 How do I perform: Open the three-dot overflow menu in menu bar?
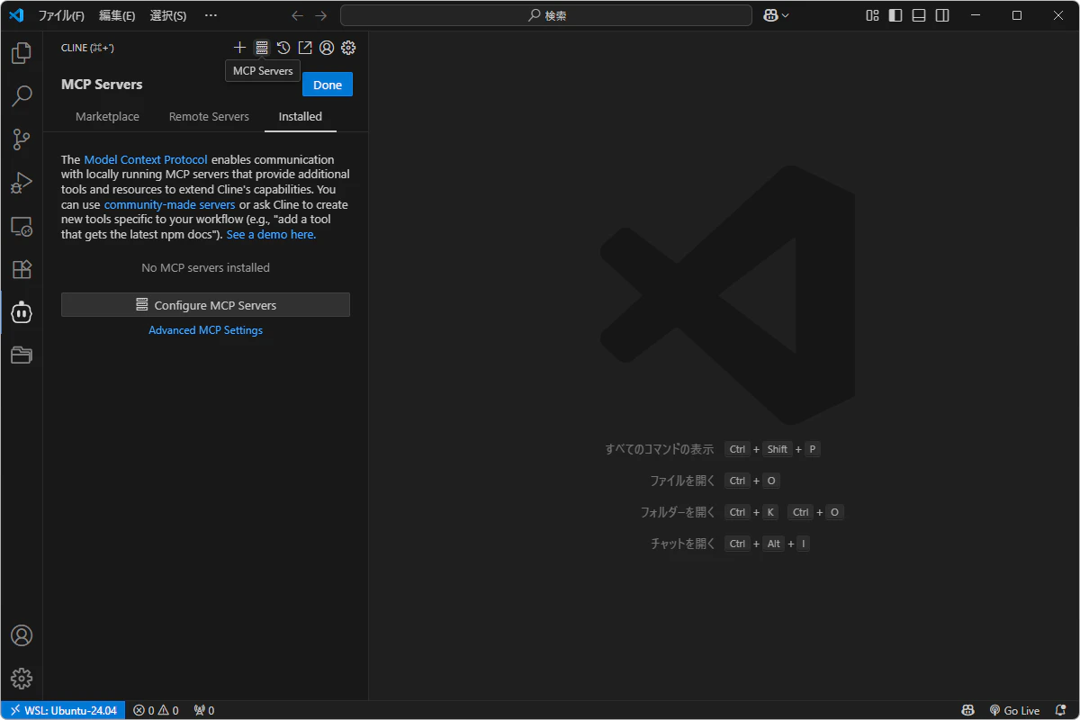tap(211, 15)
